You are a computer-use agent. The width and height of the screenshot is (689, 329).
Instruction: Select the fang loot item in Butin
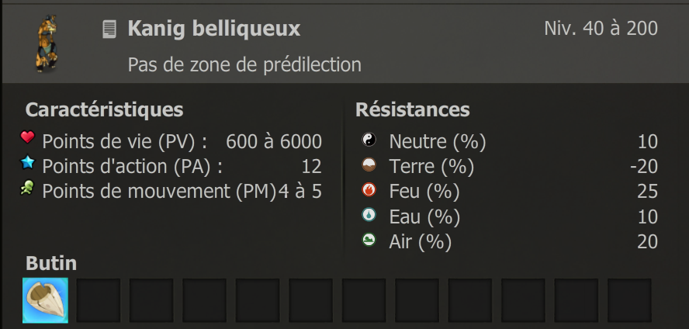point(45,300)
